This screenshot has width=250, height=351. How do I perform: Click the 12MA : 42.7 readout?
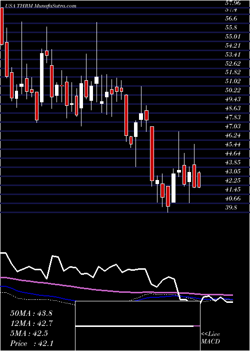[x=31, y=323]
